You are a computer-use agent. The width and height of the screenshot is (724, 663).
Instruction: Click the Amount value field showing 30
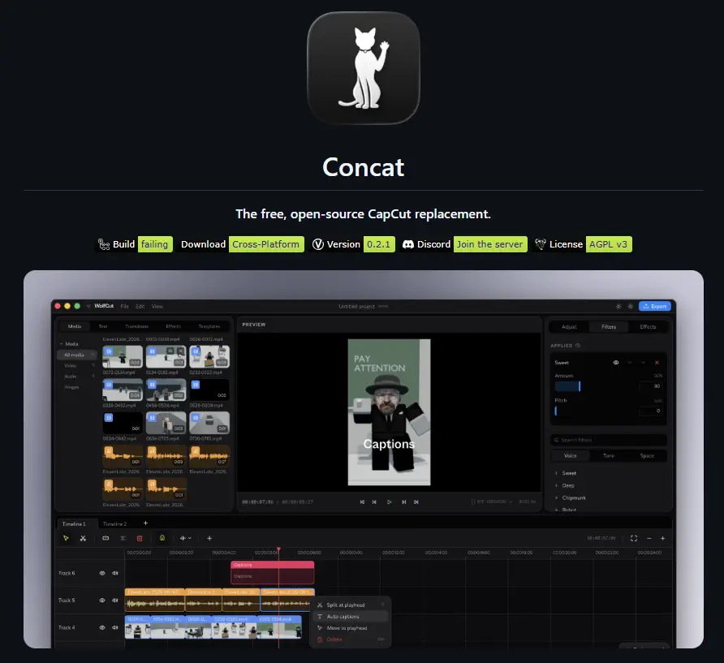pos(651,386)
